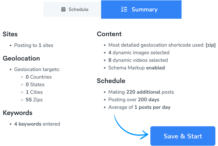Click the '55 Zips' list item
Viewport: 218px width, 146px height.
[34, 100]
